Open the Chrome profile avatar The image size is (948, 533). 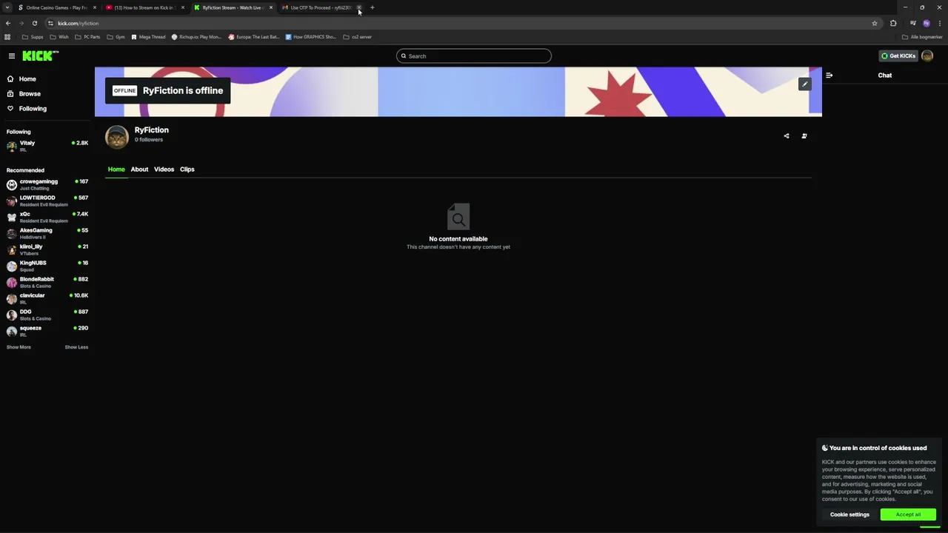927,23
